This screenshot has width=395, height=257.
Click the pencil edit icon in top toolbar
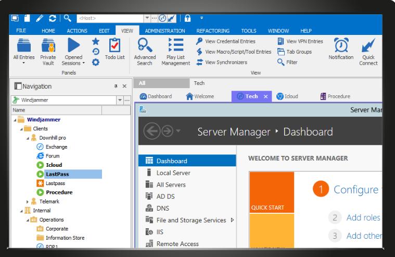[x=40, y=18]
